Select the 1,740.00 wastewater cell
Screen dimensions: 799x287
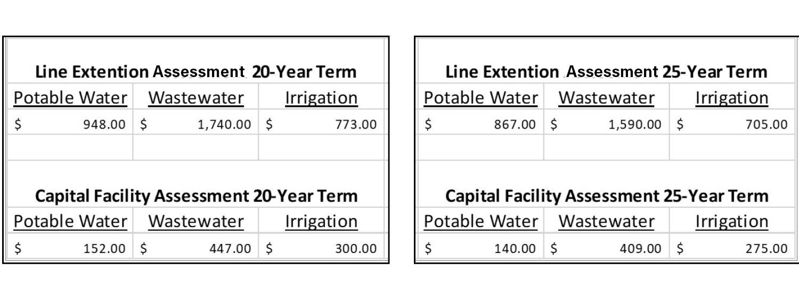tap(195, 124)
